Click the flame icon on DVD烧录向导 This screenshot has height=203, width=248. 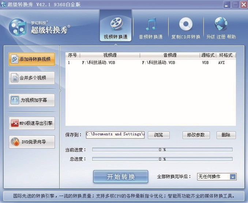[x=15, y=142]
